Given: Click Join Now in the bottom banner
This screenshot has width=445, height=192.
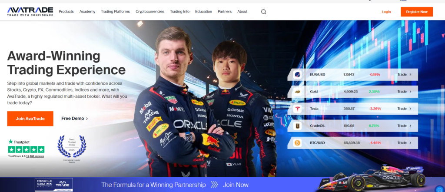Looking at the screenshot, I should click(236, 185).
